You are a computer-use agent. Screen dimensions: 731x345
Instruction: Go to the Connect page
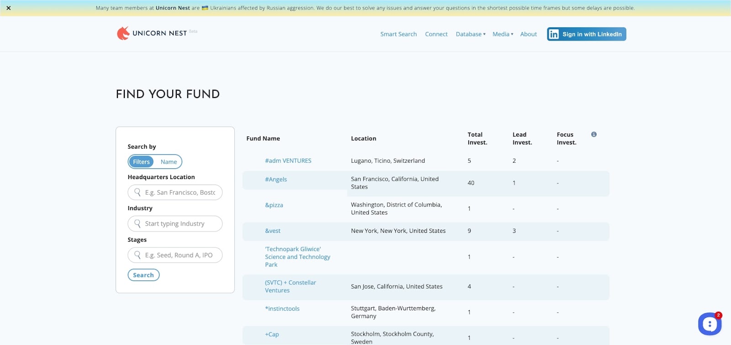click(436, 34)
